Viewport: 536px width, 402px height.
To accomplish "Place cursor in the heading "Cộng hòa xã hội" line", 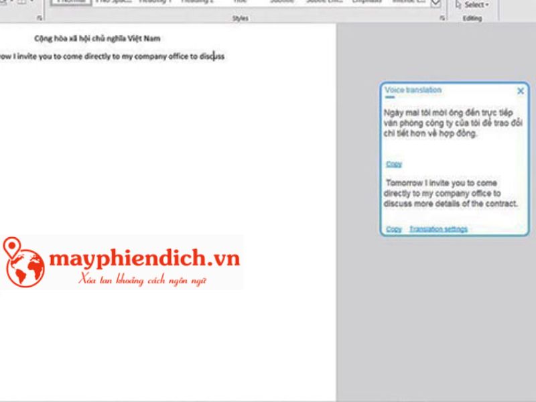I will coord(97,38).
